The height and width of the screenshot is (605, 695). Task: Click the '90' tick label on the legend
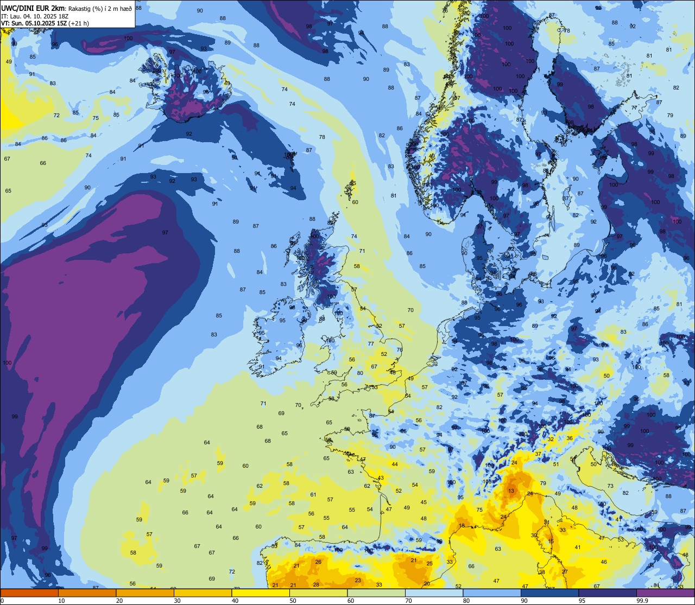pos(524,601)
